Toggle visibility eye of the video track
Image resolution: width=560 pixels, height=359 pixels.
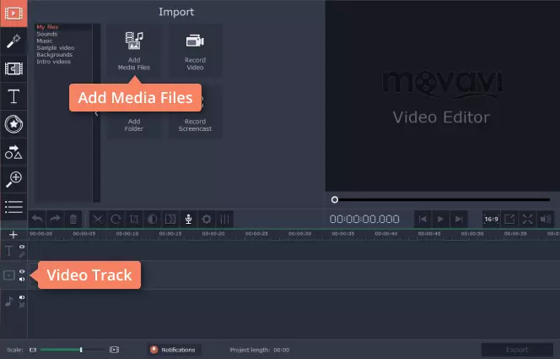[x=22, y=271]
